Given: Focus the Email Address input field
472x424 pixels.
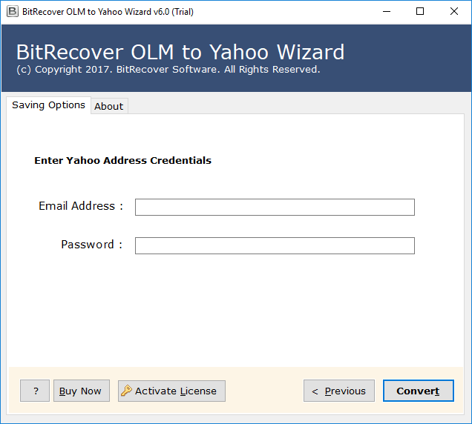Looking at the screenshot, I should pos(275,207).
